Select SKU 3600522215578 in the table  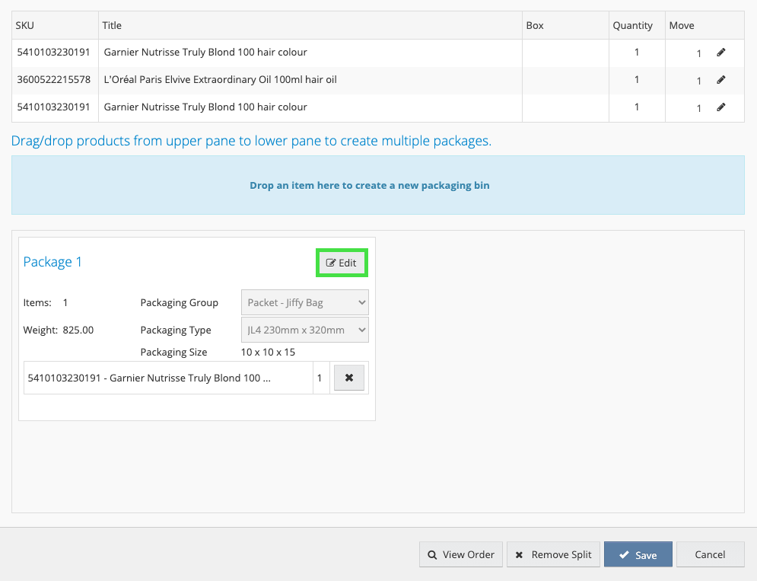tap(53, 80)
